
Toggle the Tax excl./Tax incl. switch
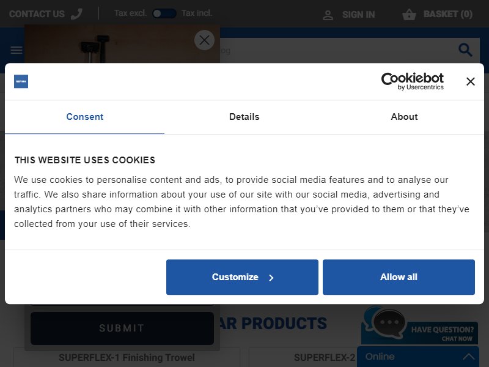[164, 13]
